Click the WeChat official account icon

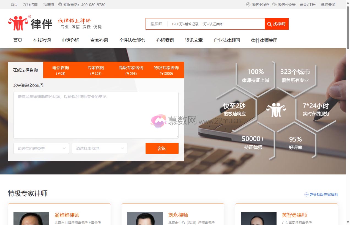click(274, 5)
